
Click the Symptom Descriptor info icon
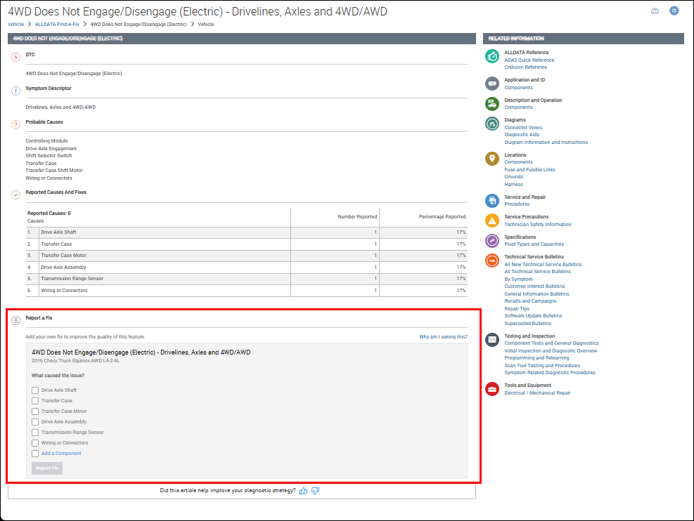point(15,91)
